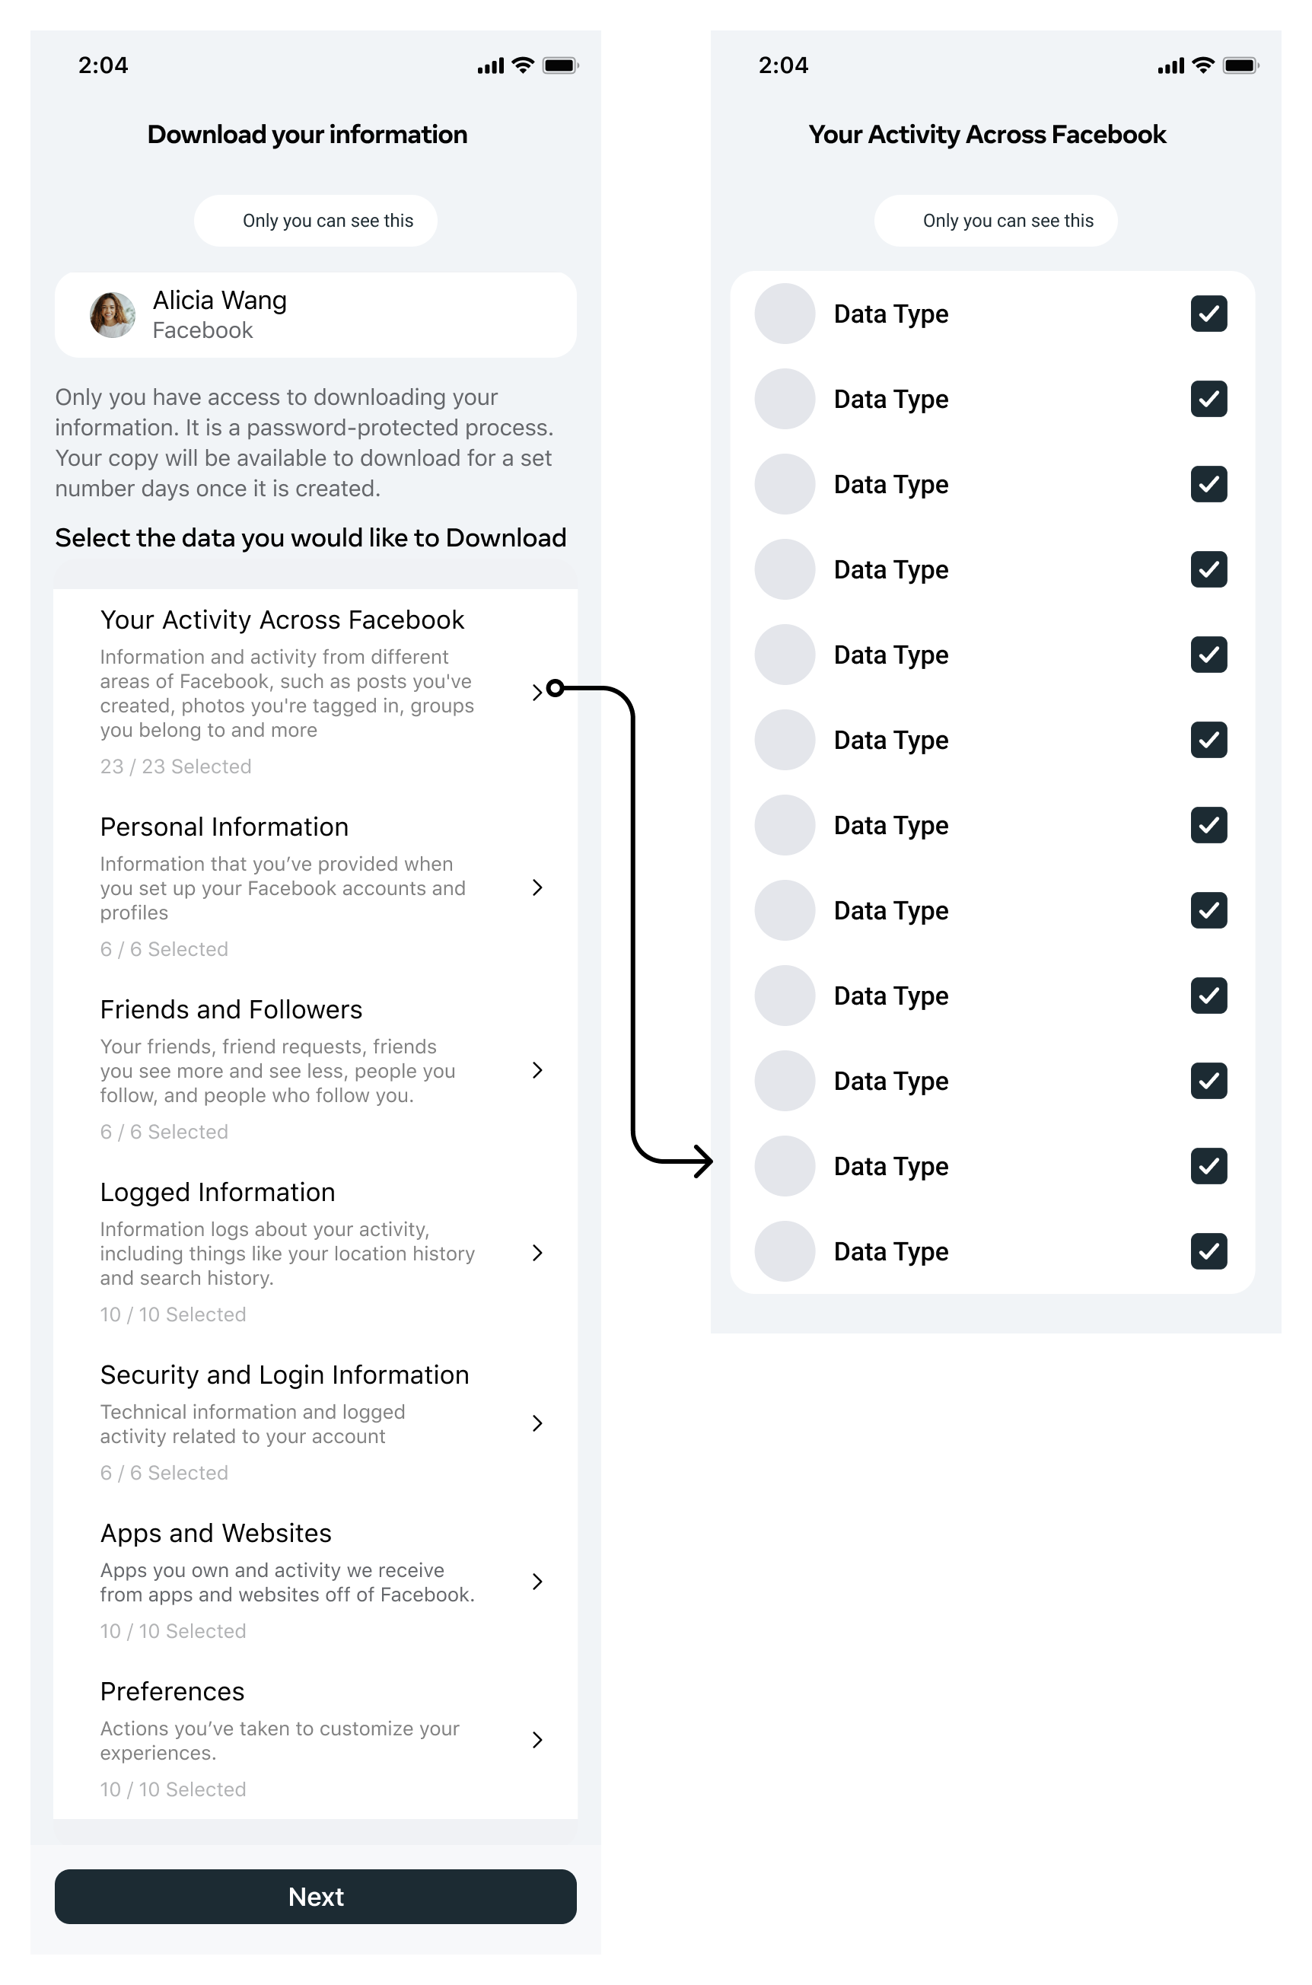Uncheck the first Data Type checkbox
Image resolution: width=1312 pixels, height=1985 pixels.
[1209, 314]
